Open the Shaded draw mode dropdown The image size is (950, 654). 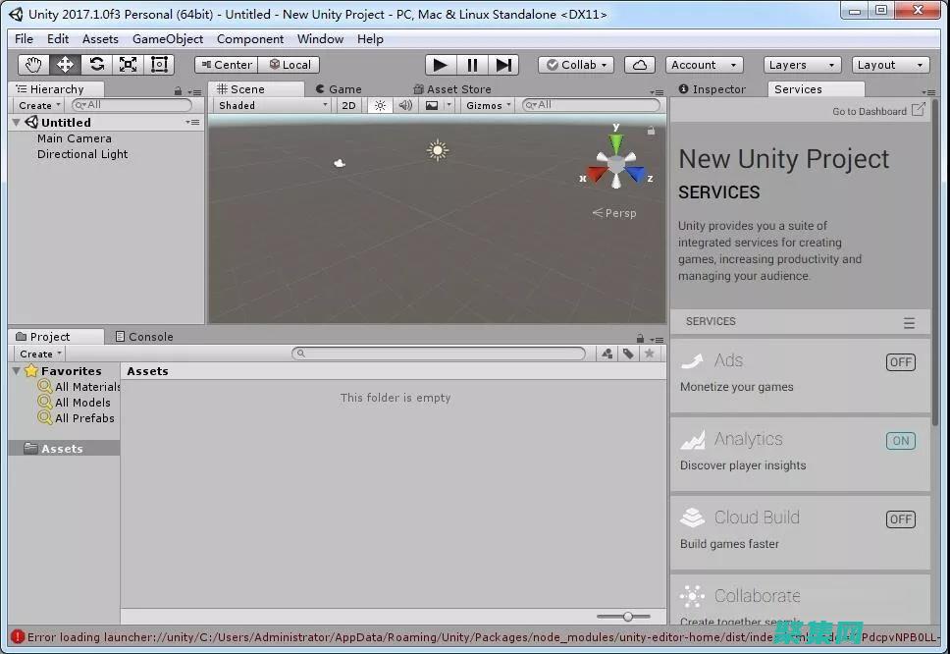point(271,105)
